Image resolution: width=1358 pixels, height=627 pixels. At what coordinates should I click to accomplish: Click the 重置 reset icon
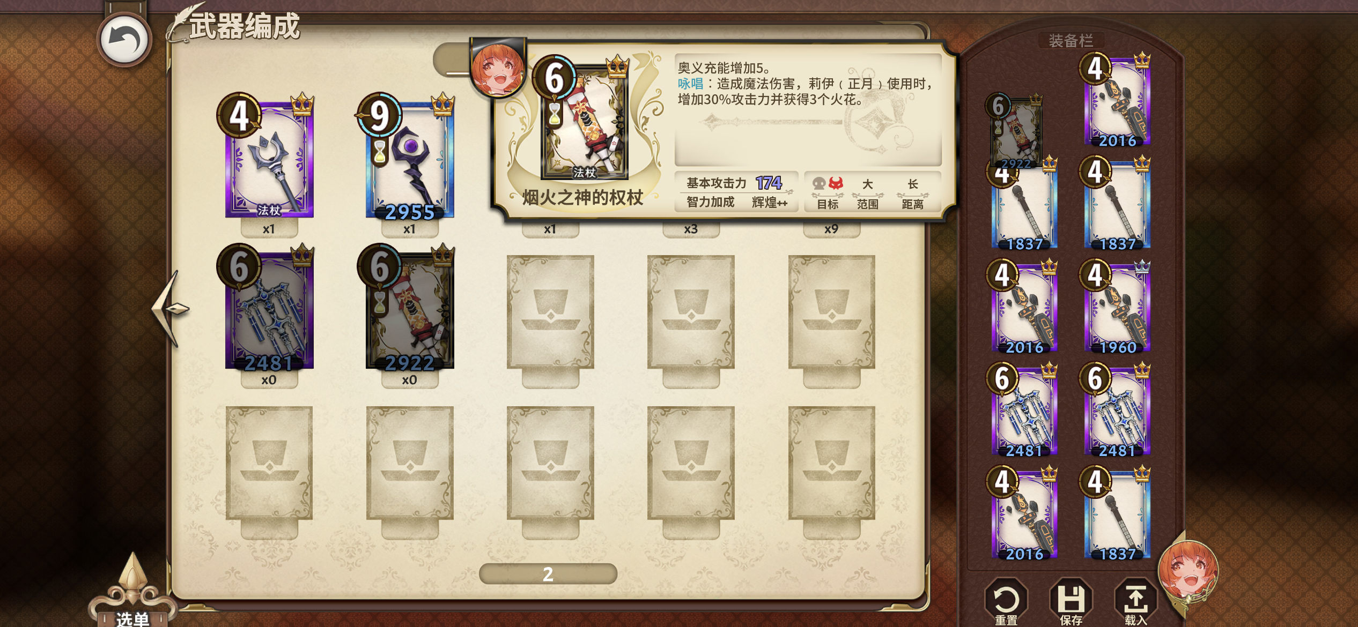(1006, 601)
